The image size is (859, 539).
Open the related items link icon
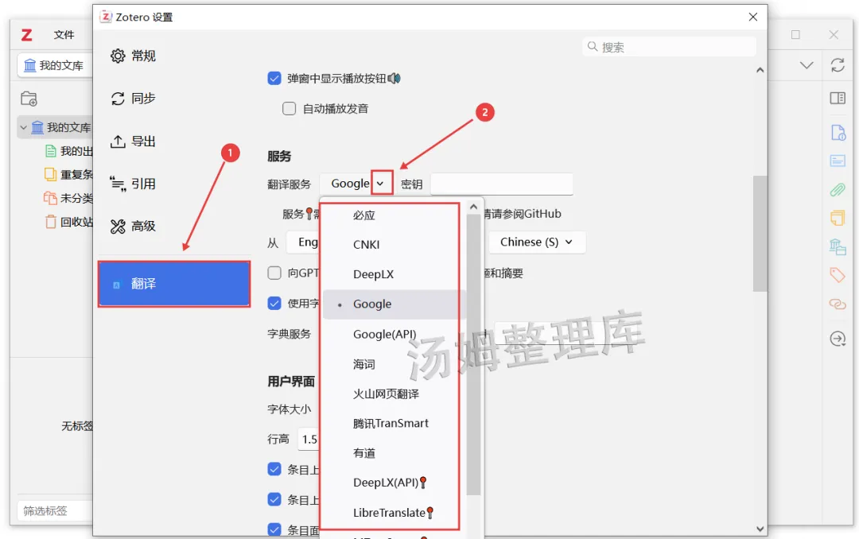click(x=838, y=304)
